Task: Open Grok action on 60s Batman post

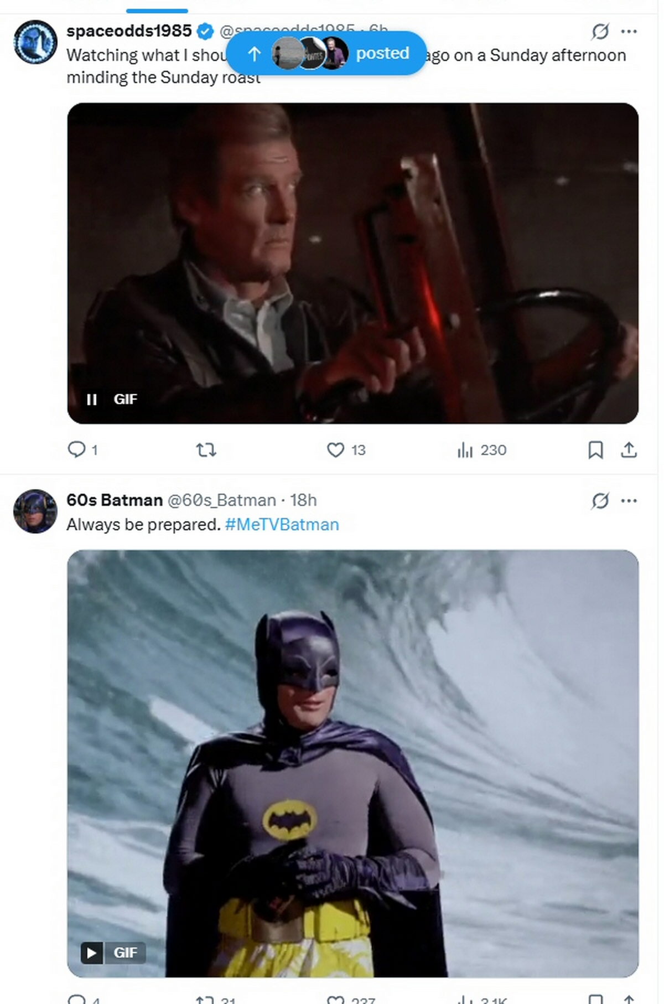Action: pos(600,501)
